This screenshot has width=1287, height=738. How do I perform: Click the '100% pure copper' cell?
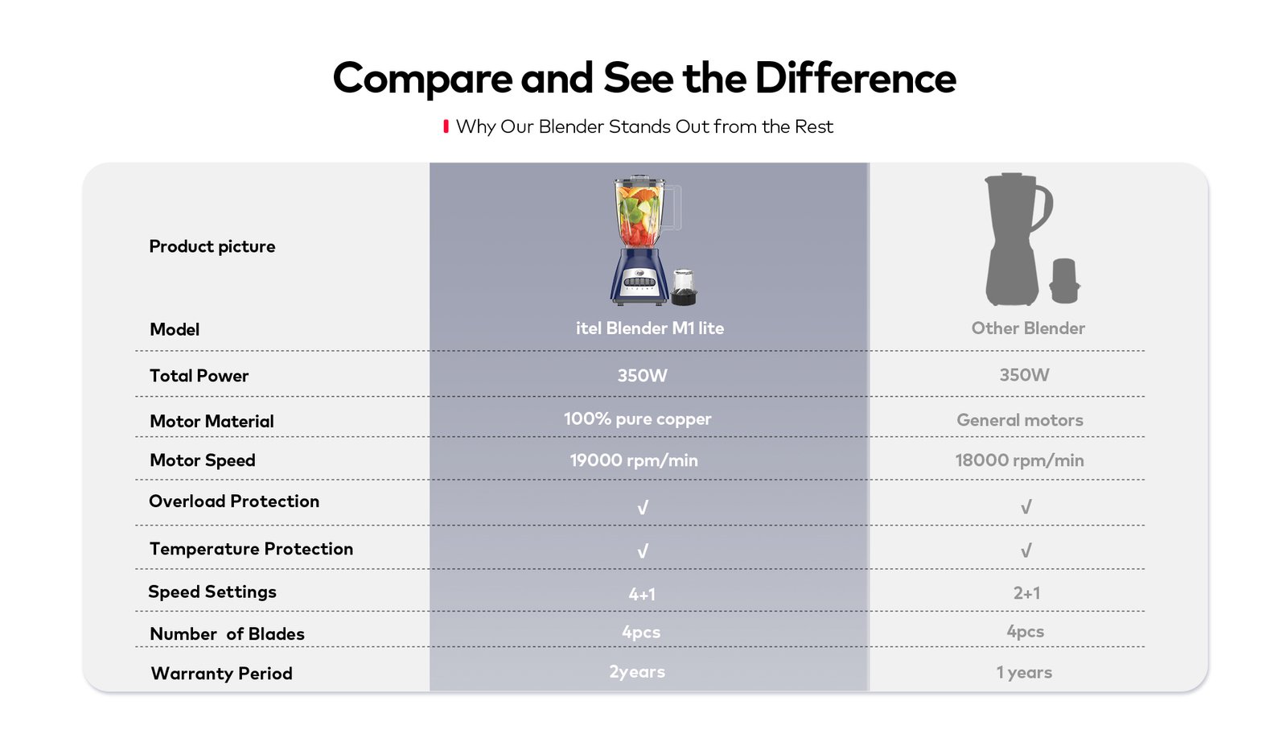[637, 419]
